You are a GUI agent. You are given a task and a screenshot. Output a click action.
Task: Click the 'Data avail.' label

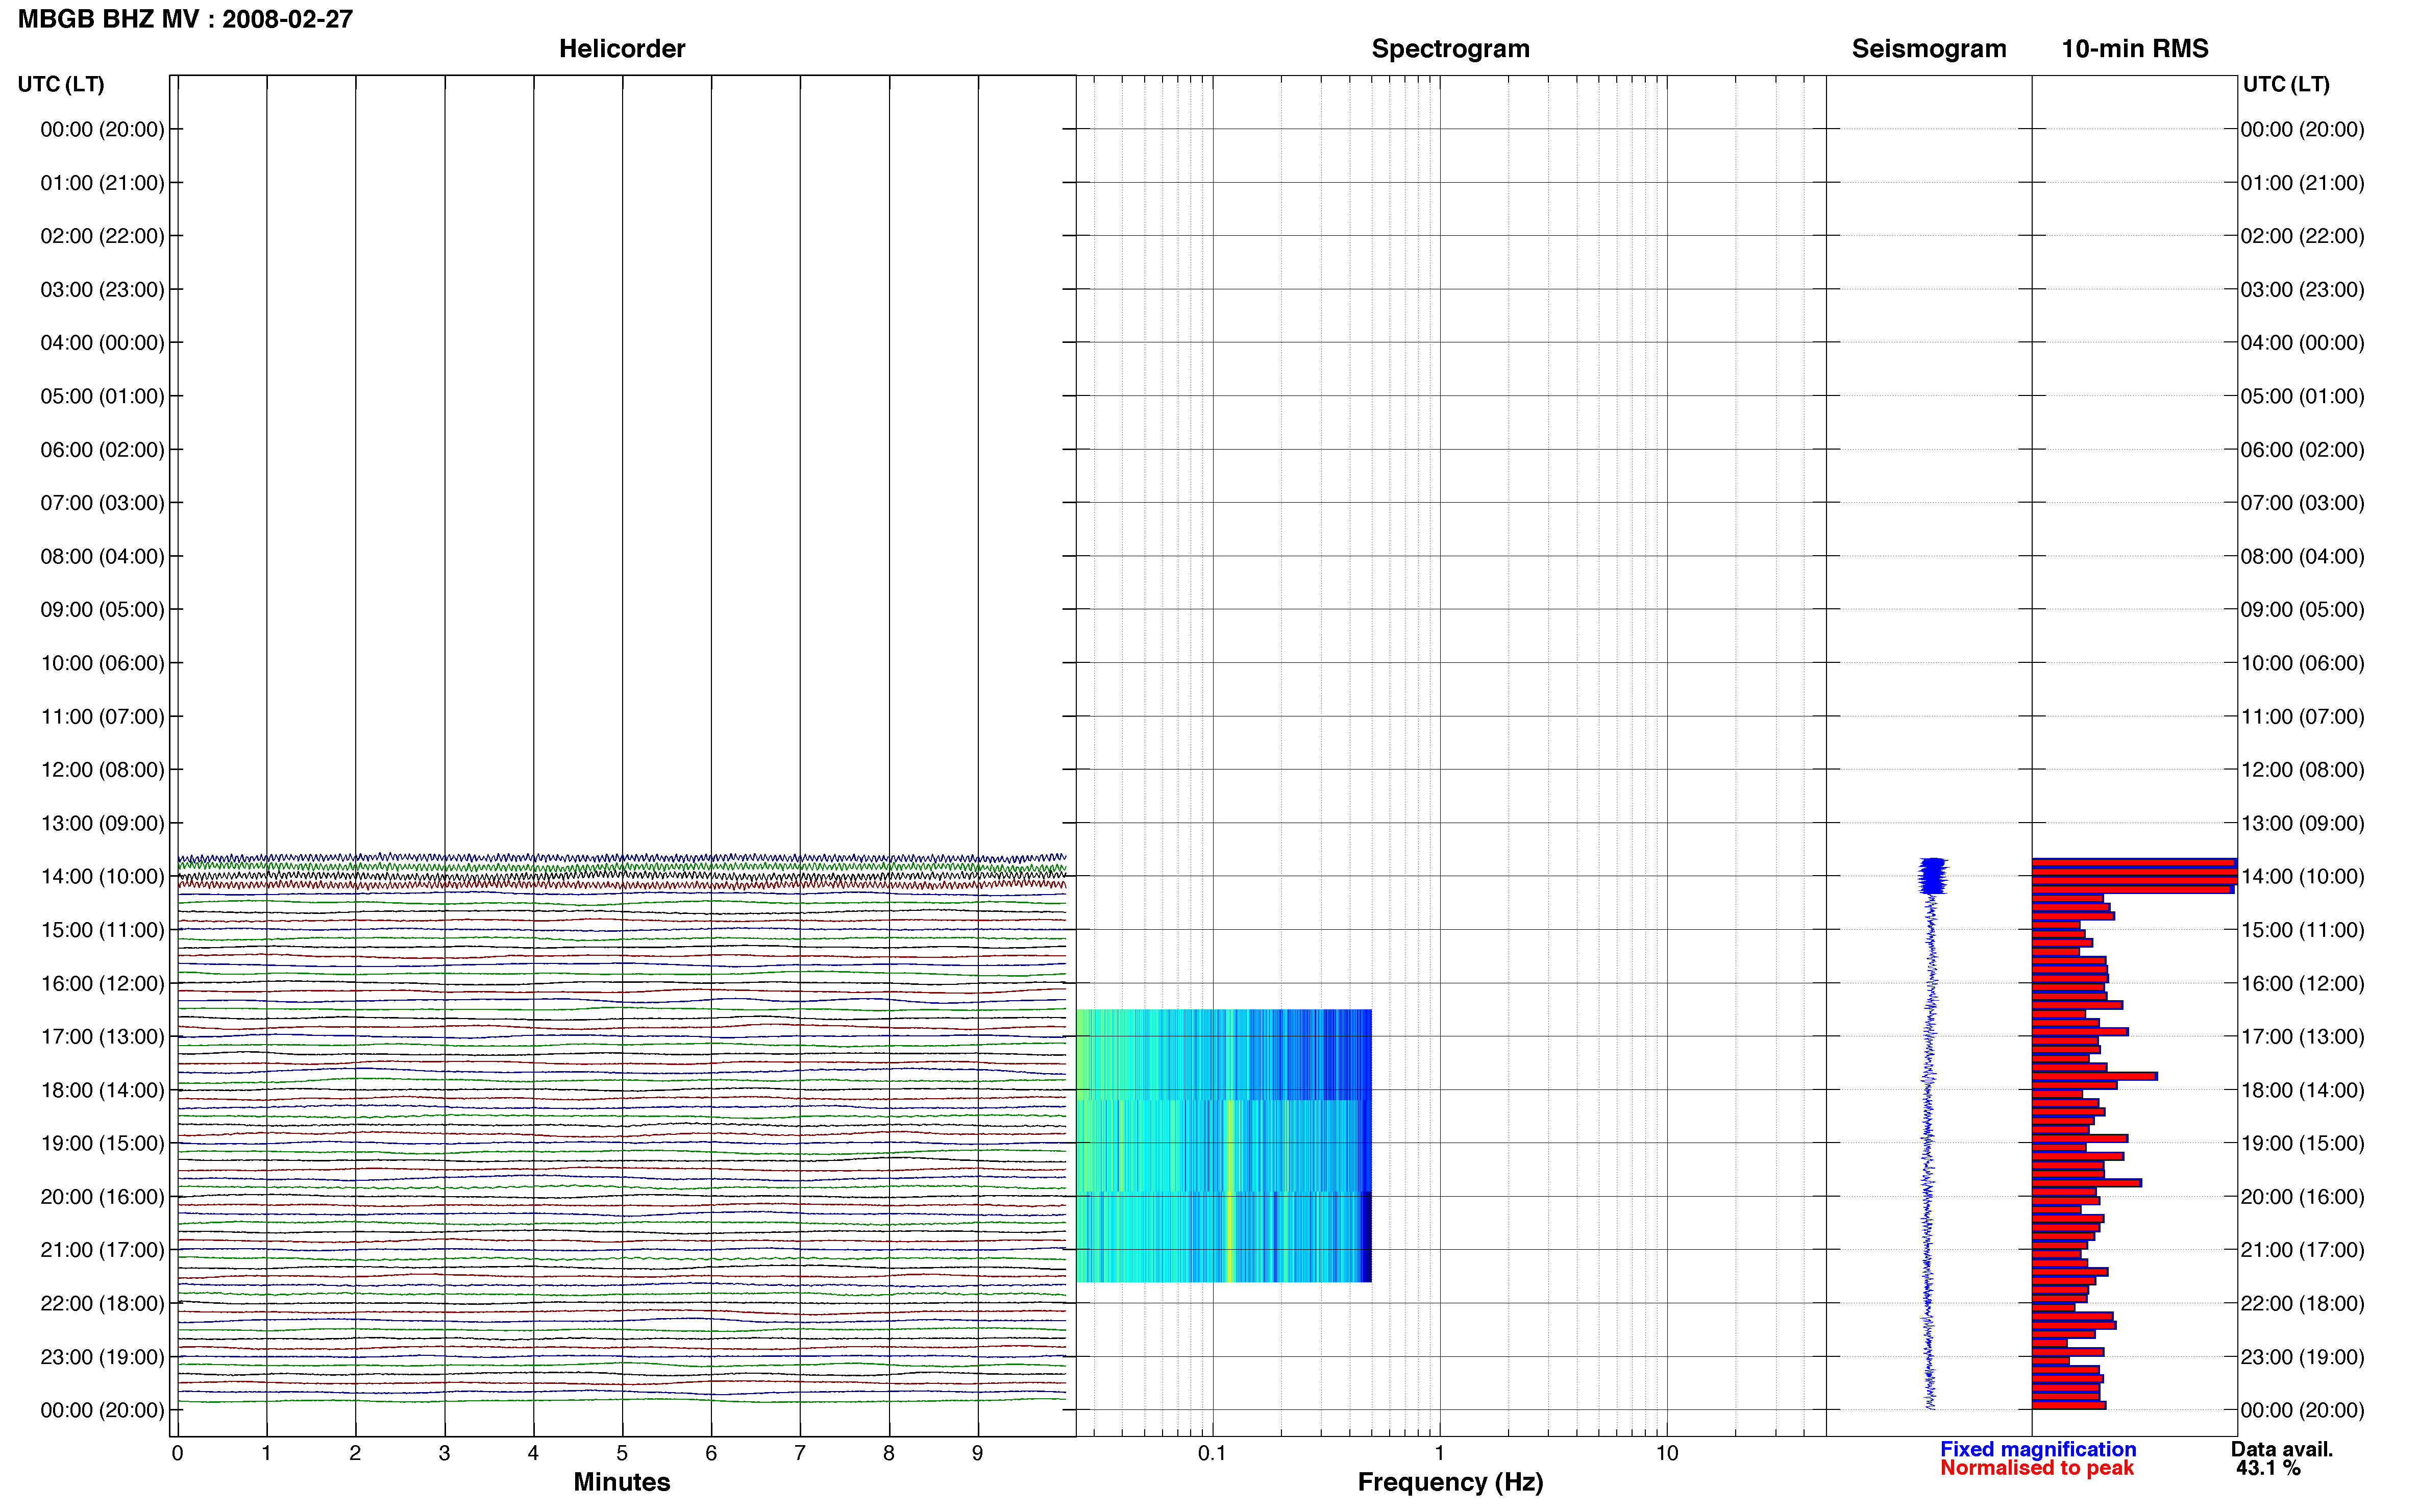tap(2282, 1449)
